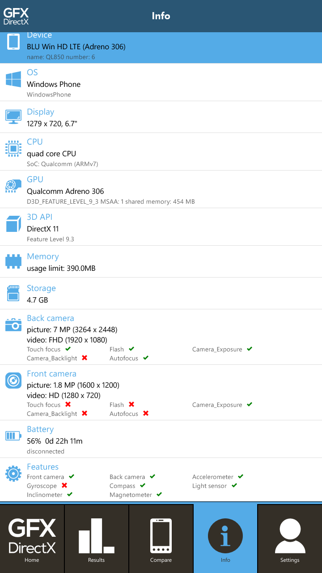Select the 'SoC: Qualcomm (ARMv7)' text
Image resolution: width=322 pixels, height=573 pixels.
[63, 164]
